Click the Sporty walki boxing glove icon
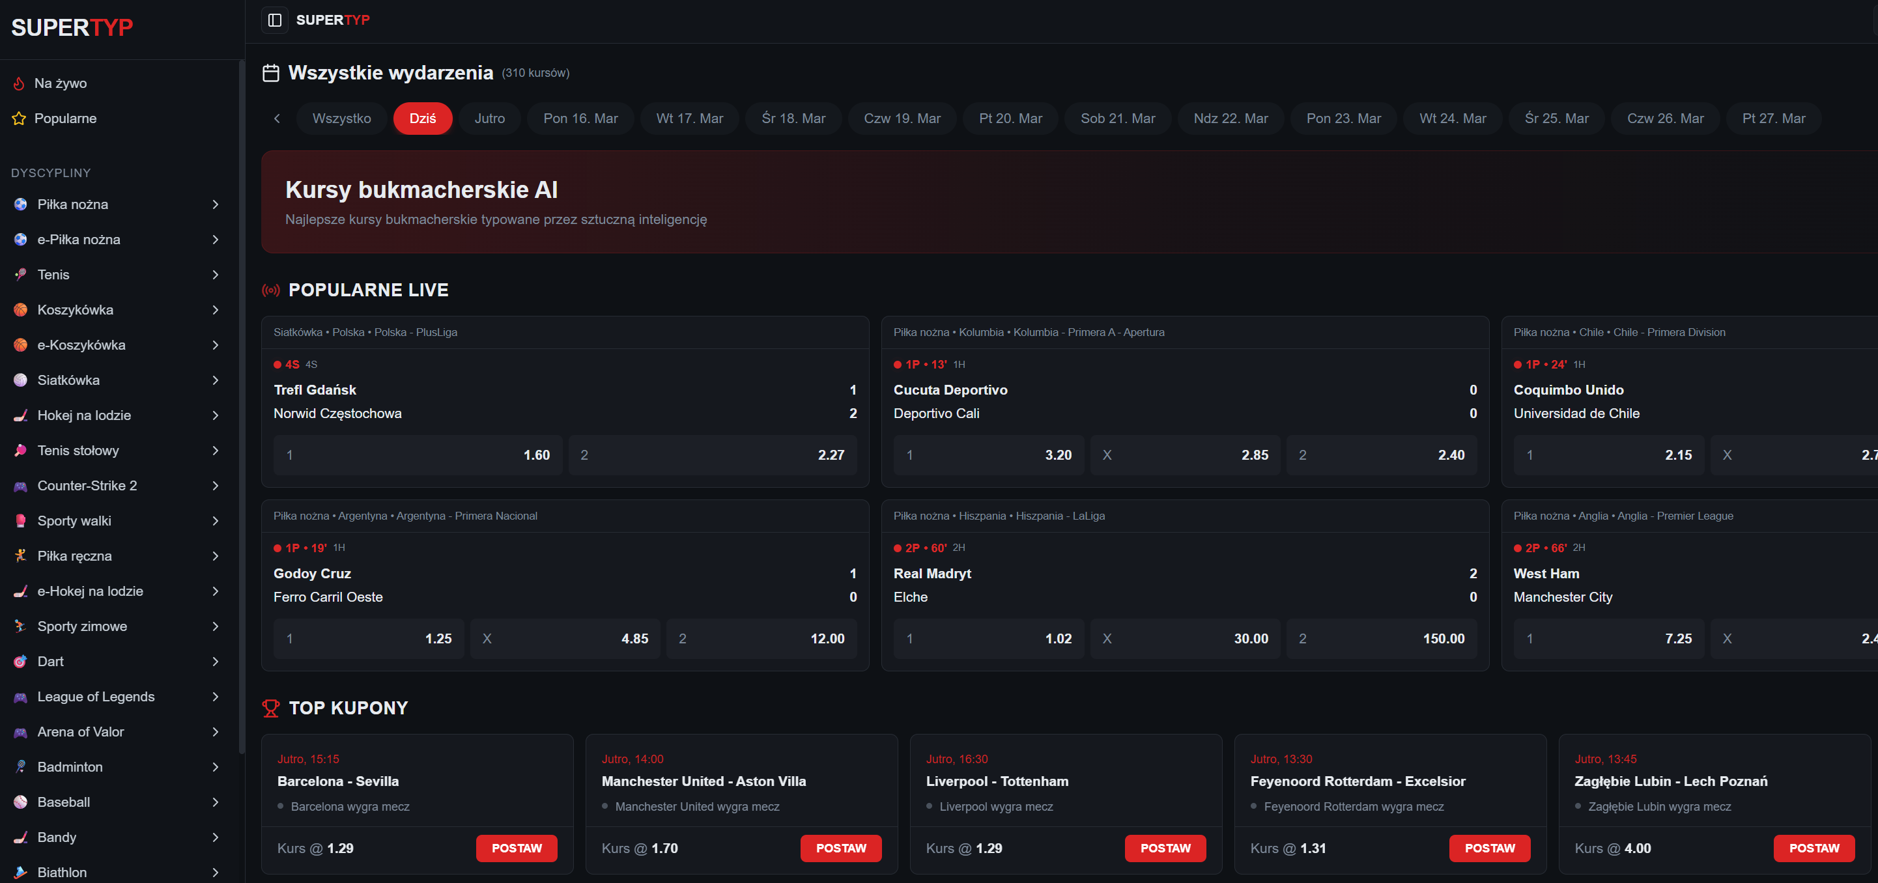This screenshot has height=883, width=1878. tap(20, 521)
